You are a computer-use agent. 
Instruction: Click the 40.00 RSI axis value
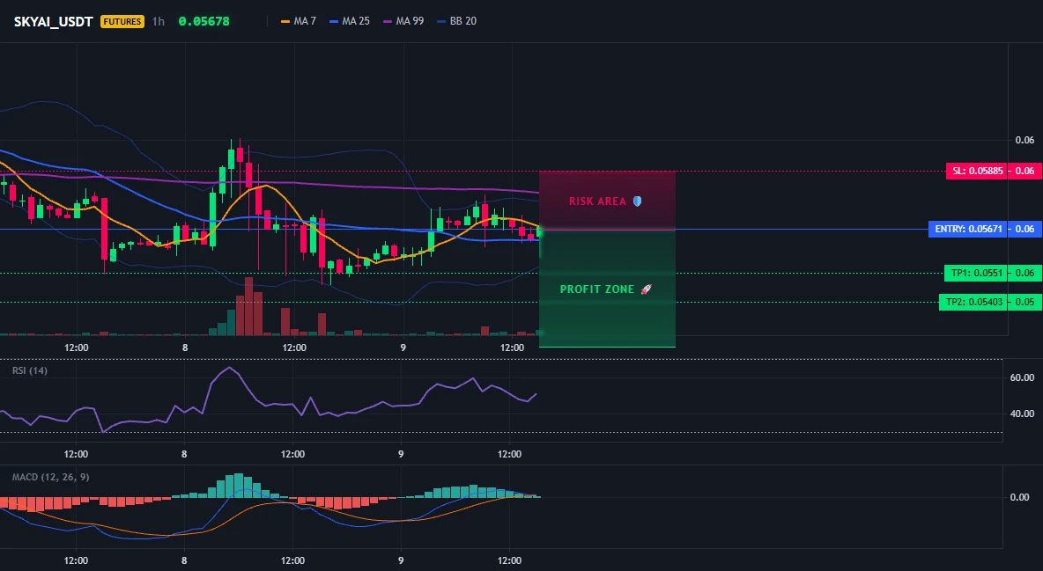pos(1022,414)
